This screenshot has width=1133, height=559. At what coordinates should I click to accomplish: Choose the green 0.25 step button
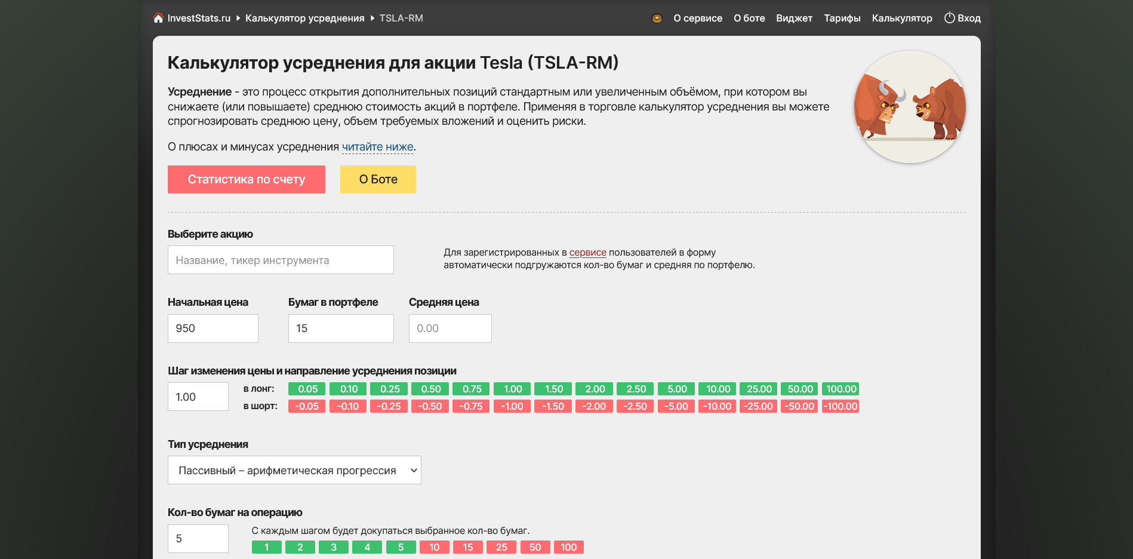(389, 389)
